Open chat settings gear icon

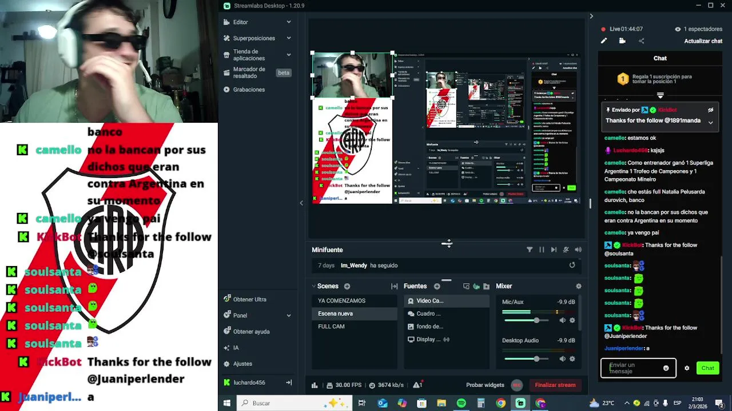click(x=687, y=368)
